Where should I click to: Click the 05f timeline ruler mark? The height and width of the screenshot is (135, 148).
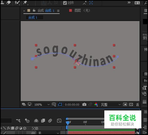point(85,122)
